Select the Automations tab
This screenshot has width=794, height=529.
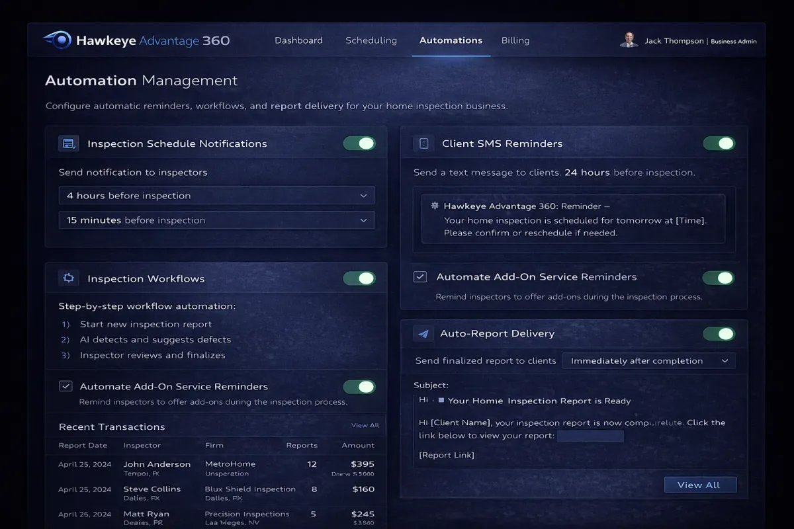coord(451,40)
